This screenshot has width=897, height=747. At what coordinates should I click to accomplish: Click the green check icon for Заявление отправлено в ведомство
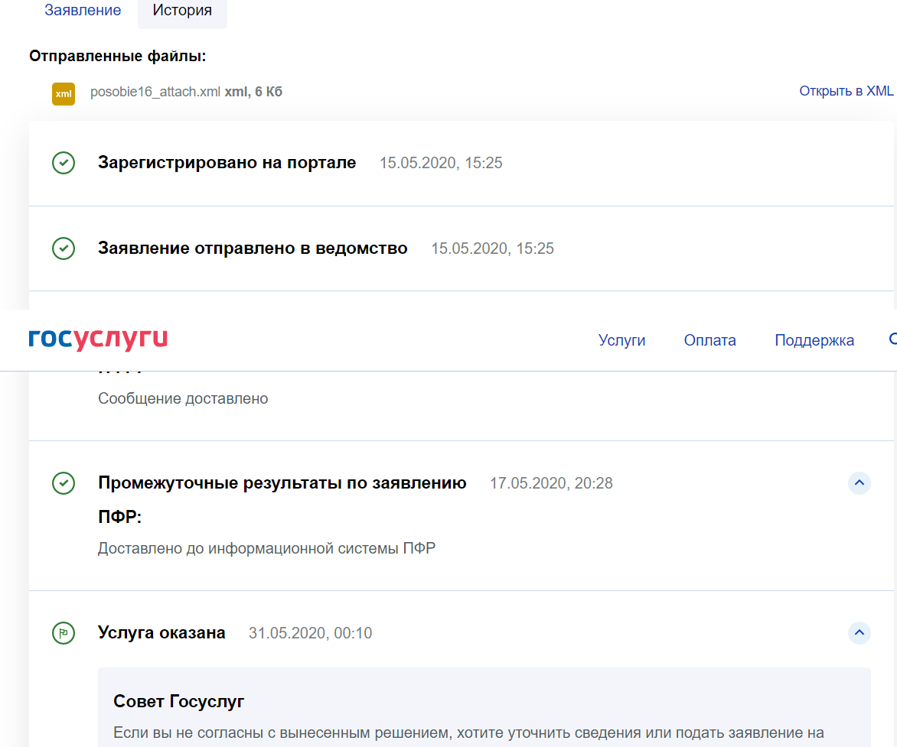pos(64,248)
